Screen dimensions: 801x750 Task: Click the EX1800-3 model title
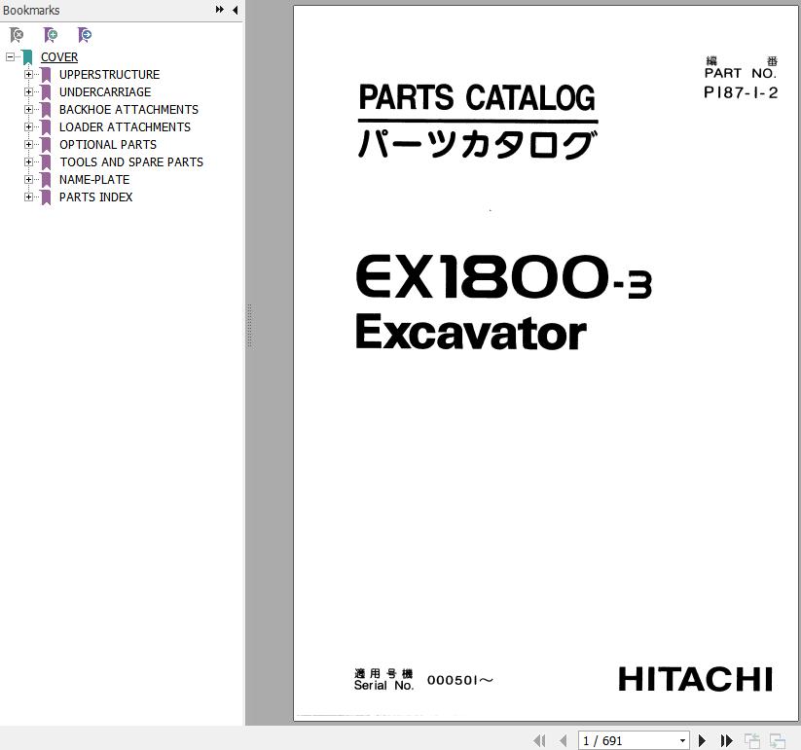[504, 276]
